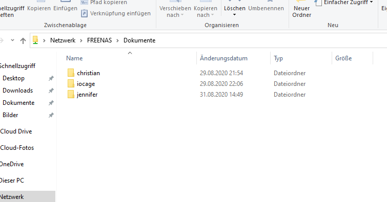The image size is (387, 202).
Task: Open the recent locations dropdown chevron
Action: (12, 40)
